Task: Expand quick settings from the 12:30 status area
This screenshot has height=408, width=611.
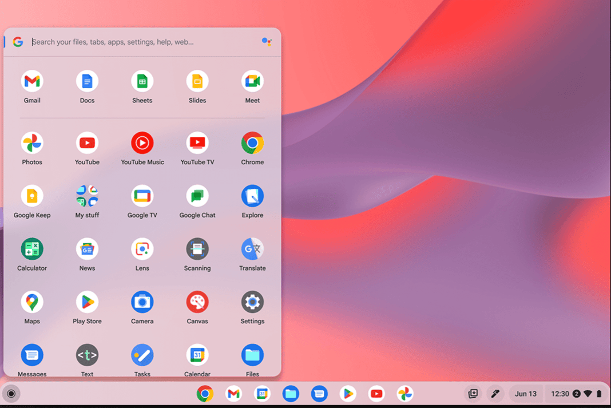Action: point(576,394)
